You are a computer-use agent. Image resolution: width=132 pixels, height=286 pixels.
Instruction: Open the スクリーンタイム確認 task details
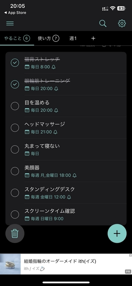[x=66, y=214]
